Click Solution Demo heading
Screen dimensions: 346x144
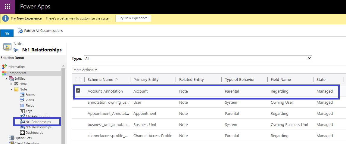12,58
